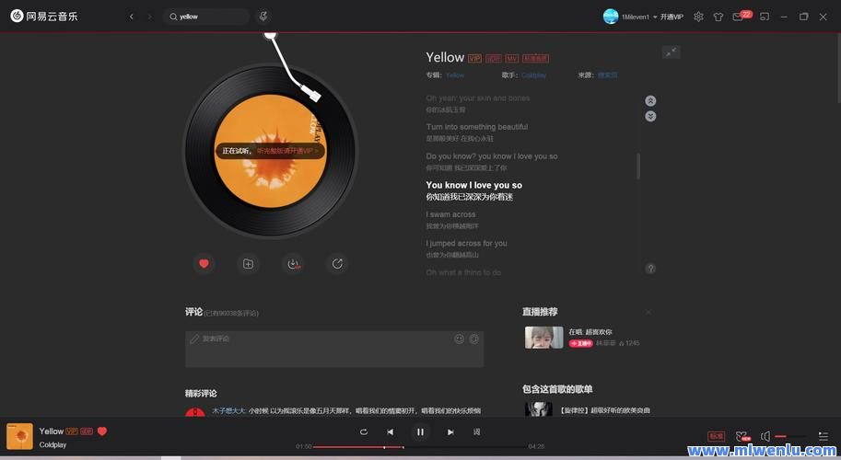Click Coldplay artist name in the bottom bar
This screenshot has width=841, height=460.
(53, 444)
